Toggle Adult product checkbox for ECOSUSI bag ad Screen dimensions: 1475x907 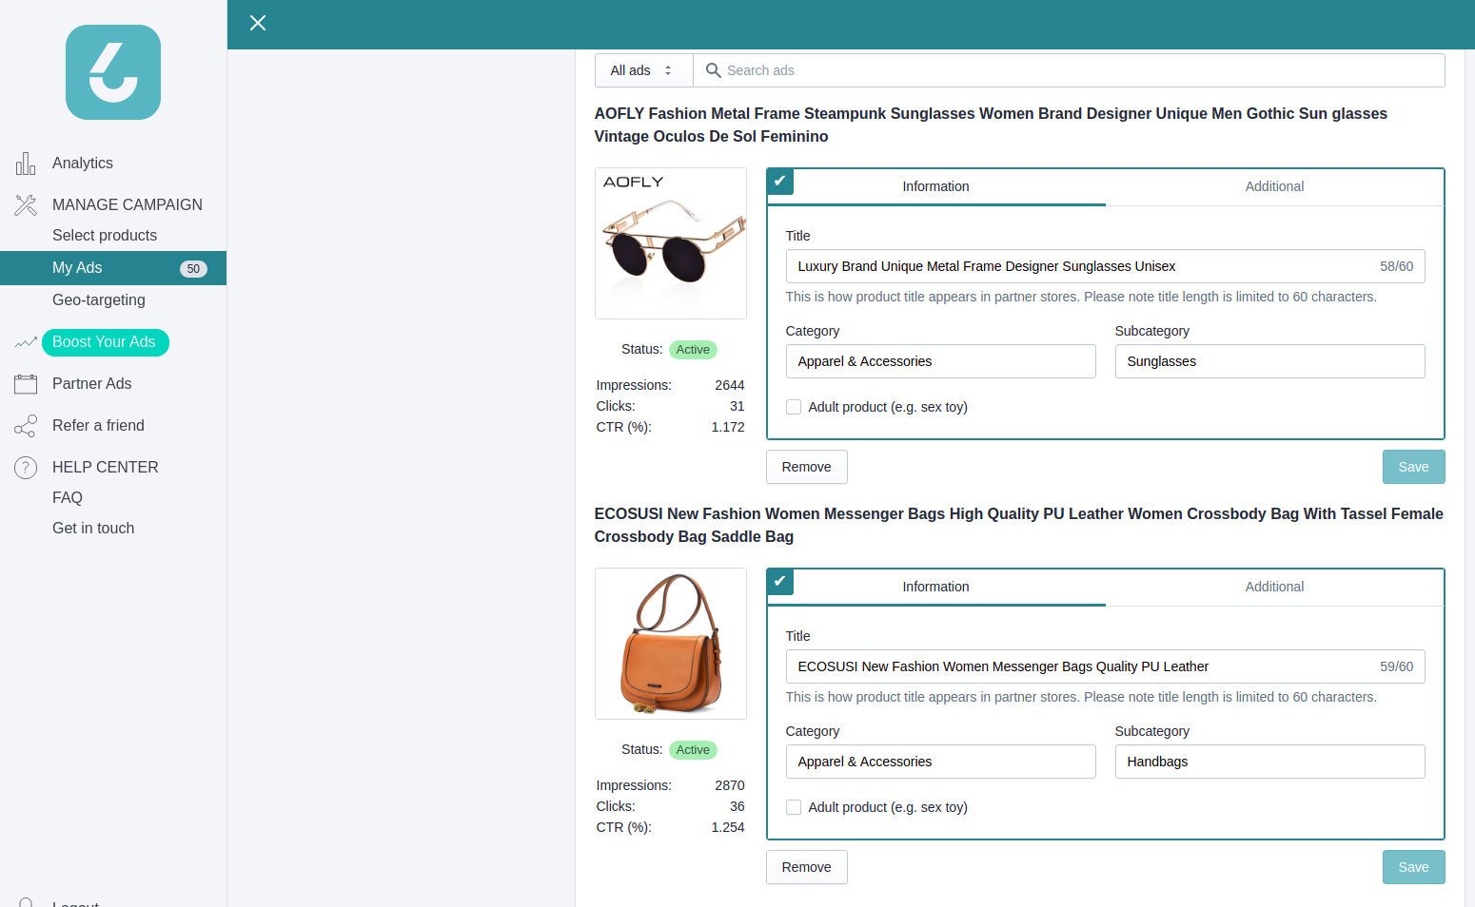(x=794, y=807)
